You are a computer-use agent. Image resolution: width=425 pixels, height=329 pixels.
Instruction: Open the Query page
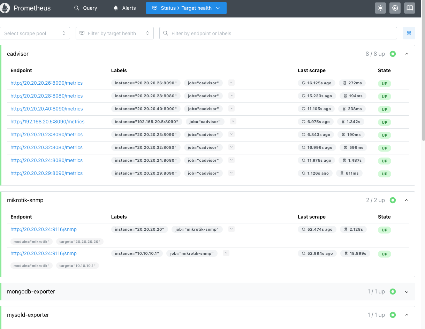[85, 8]
